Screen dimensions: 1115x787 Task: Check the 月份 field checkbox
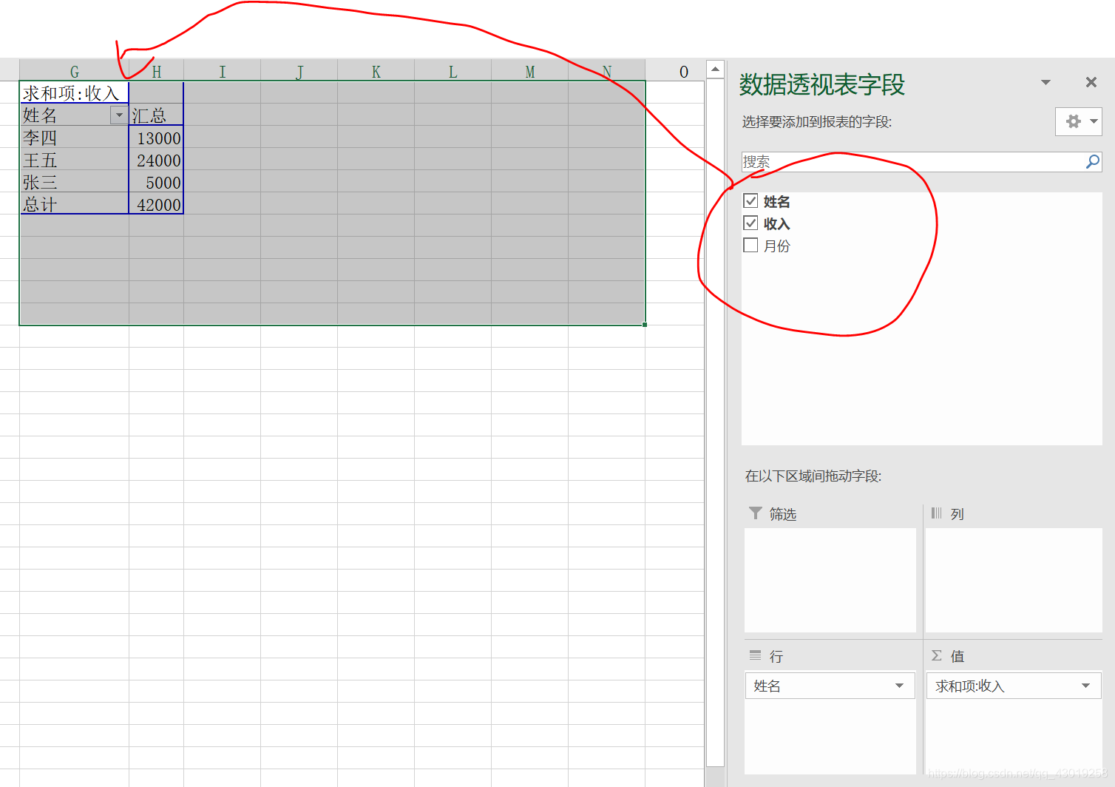click(x=750, y=245)
